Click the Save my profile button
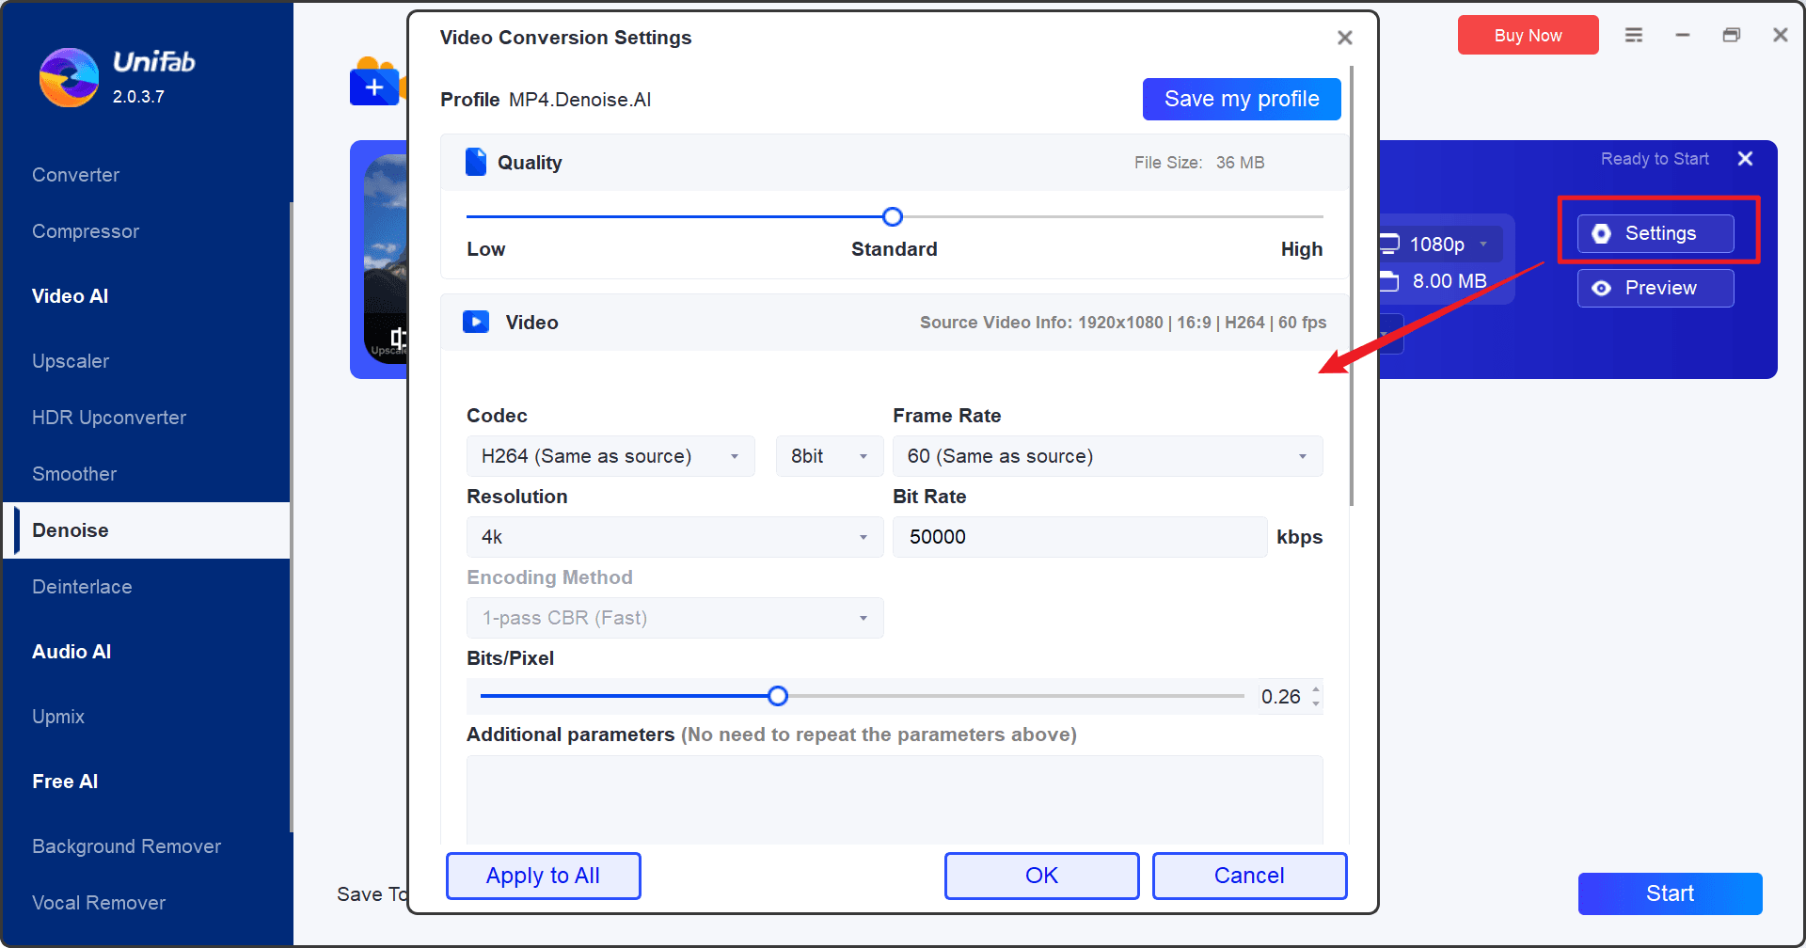Viewport: 1806px width, 948px height. coord(1242,99)
